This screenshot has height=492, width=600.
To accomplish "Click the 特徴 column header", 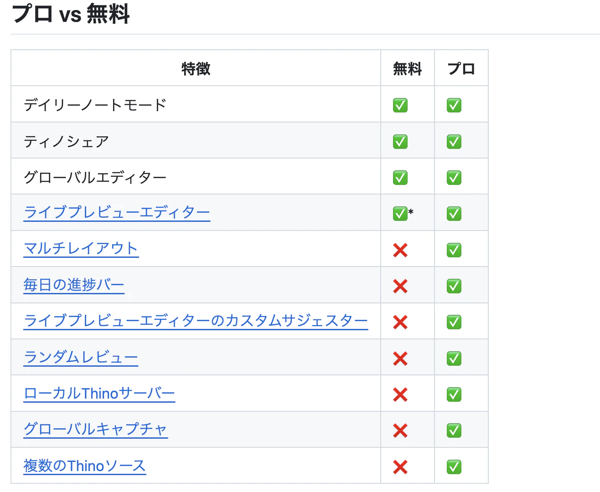I will click(x=196, y=69).
